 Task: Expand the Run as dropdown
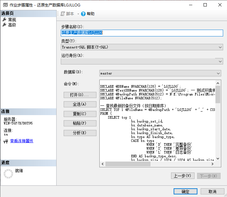[142, 61]
